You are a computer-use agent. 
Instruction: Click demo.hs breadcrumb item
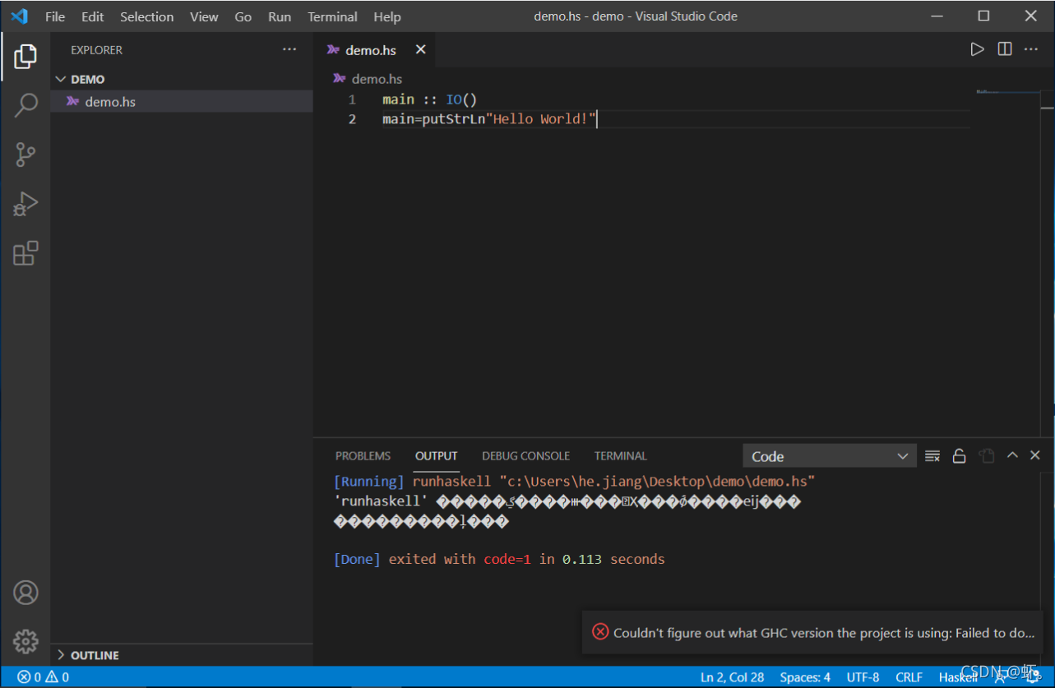point(377,79)
